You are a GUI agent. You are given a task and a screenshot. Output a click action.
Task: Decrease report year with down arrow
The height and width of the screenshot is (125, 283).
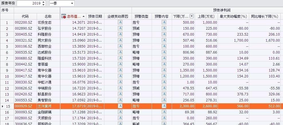(x=44, y=5)
